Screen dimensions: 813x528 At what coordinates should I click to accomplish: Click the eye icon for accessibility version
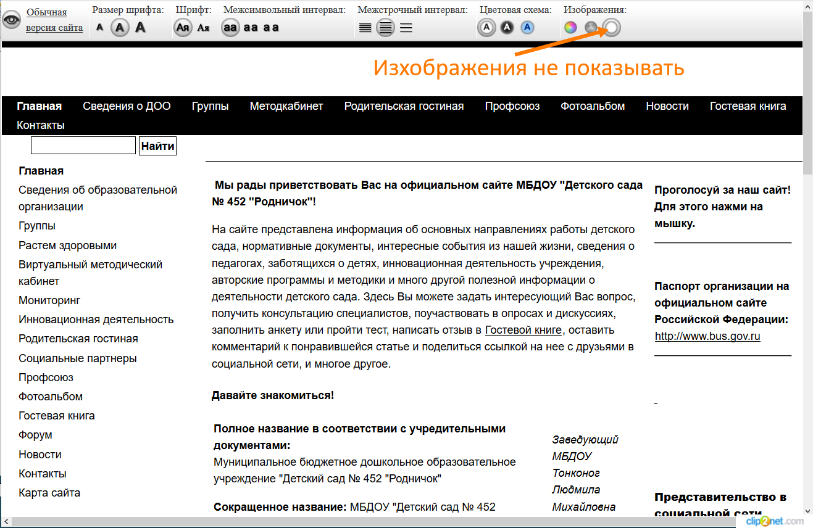point(12,20)
